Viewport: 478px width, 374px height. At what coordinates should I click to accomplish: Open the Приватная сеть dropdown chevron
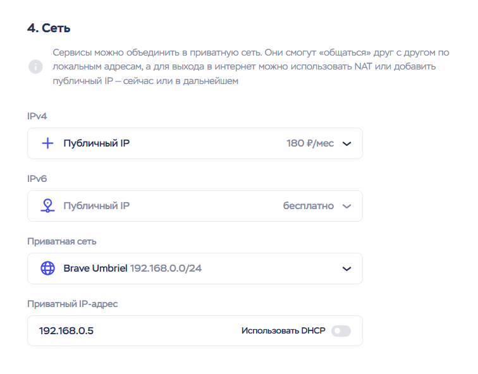[346, 268]
